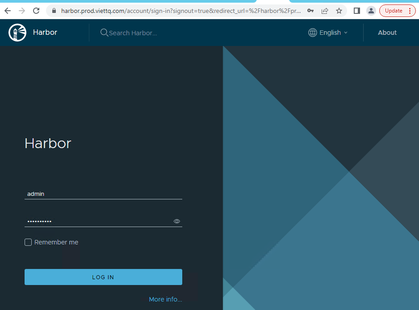View site info via padlock icon

click(54, 11)
